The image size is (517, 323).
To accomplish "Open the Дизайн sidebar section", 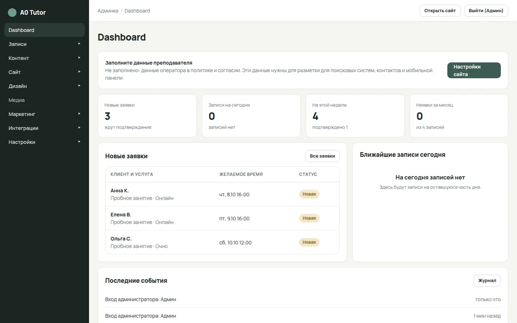I will 44,86.
